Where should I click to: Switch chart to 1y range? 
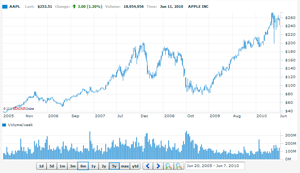click(93, 166)
